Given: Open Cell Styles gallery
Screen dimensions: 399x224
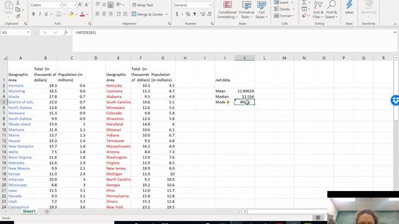Looking at the screenshot, I should coord(262,10).
